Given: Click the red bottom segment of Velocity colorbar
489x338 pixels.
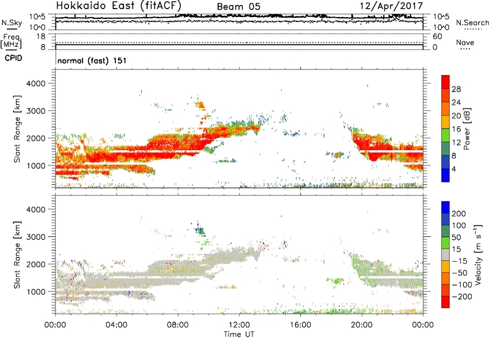Looking at the screenshot, I should 446,302.
